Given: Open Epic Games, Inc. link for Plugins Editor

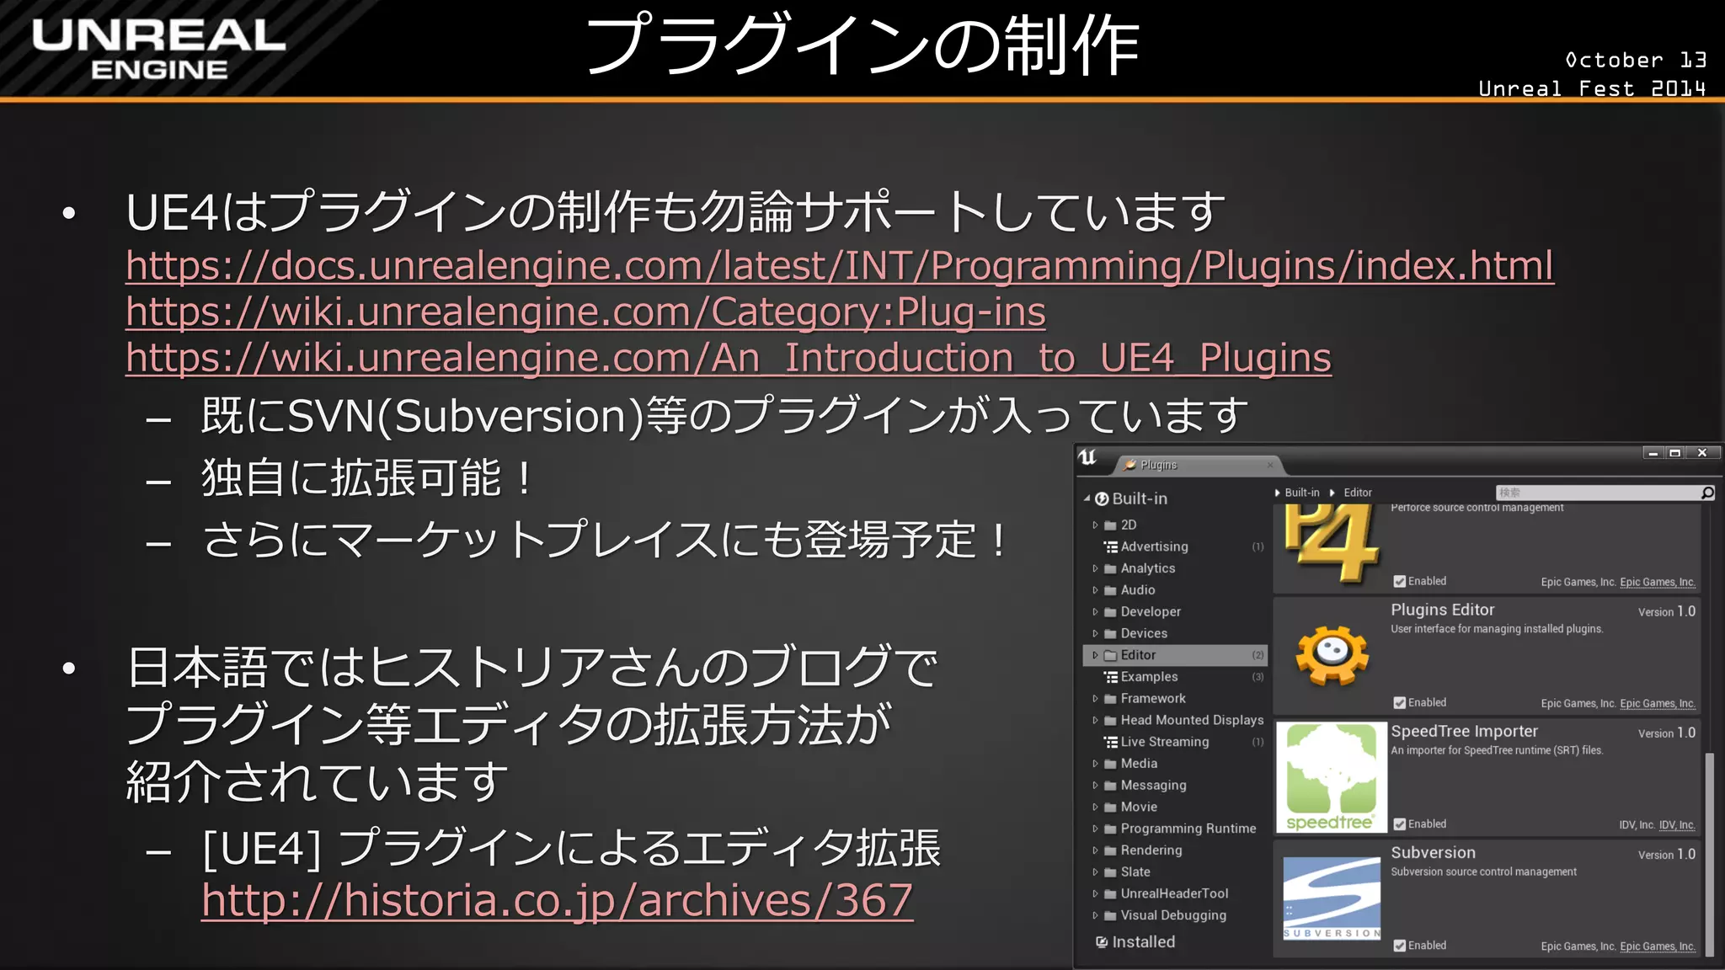Looking at the screenshot, I should [1658, 704].
